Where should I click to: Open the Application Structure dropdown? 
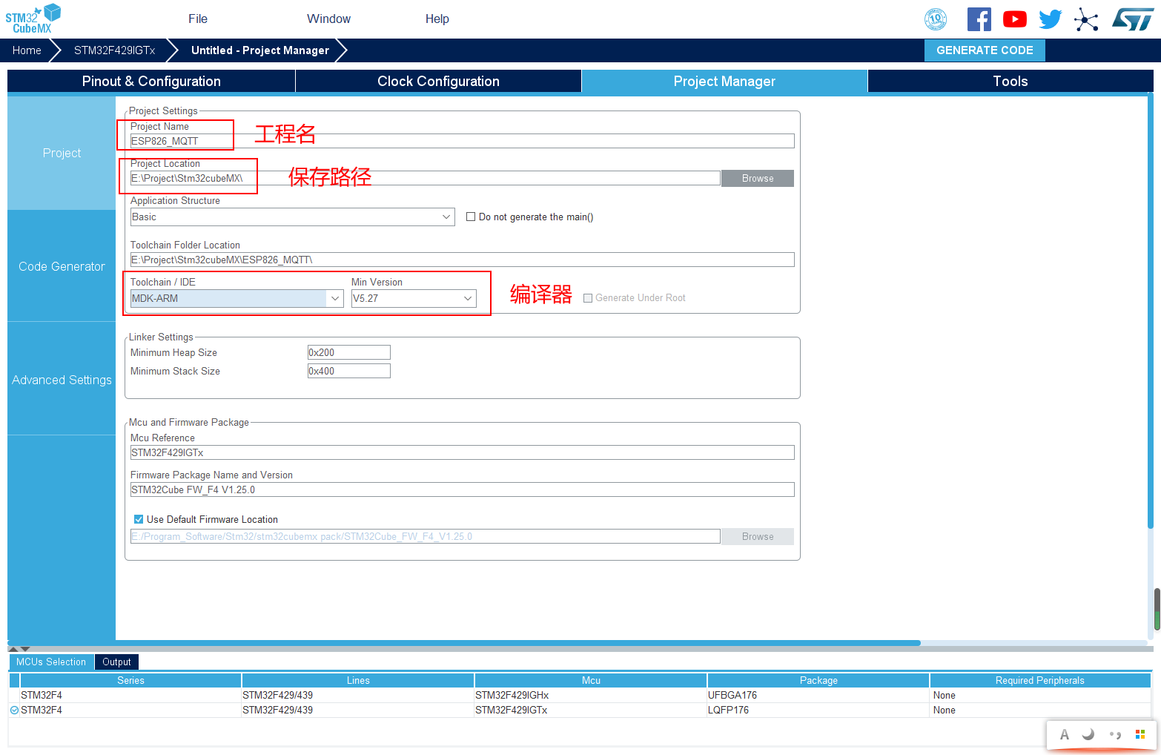click(293, 217)
